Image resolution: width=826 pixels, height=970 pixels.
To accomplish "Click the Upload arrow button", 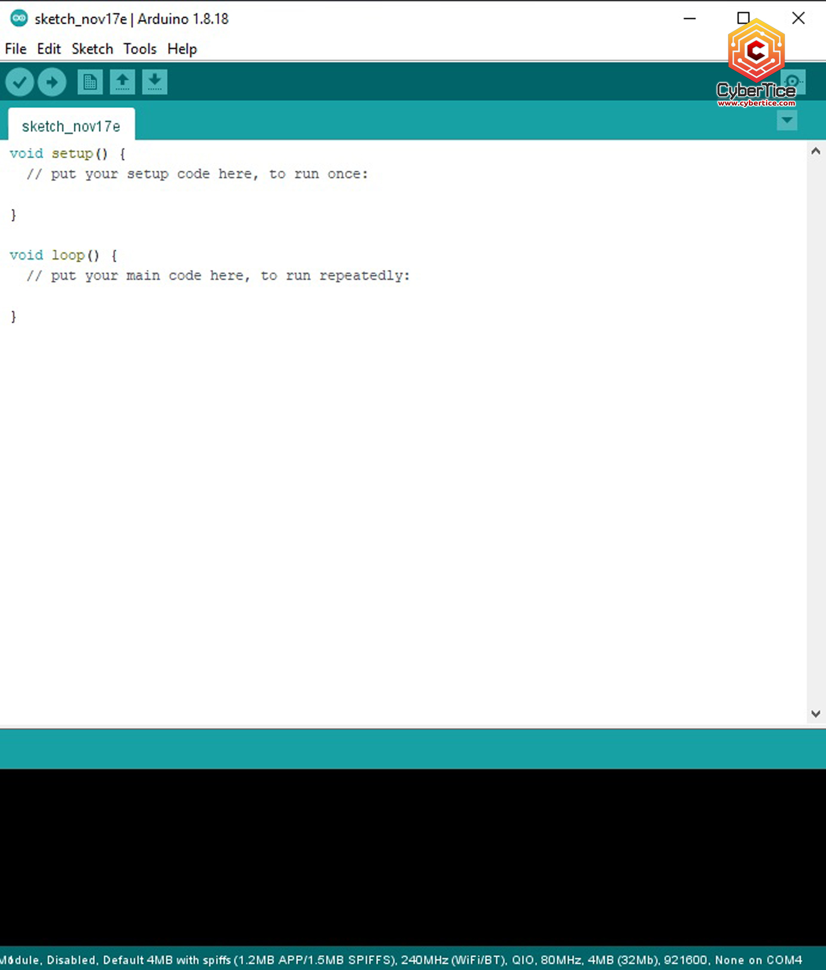I will 52,83.
